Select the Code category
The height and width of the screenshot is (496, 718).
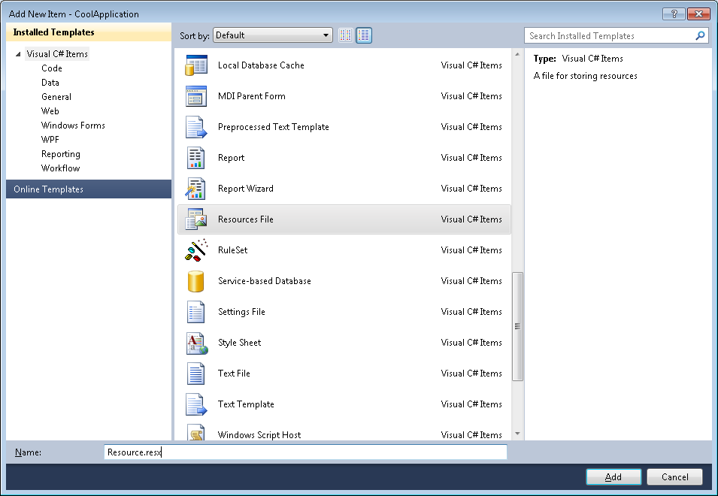52,68
